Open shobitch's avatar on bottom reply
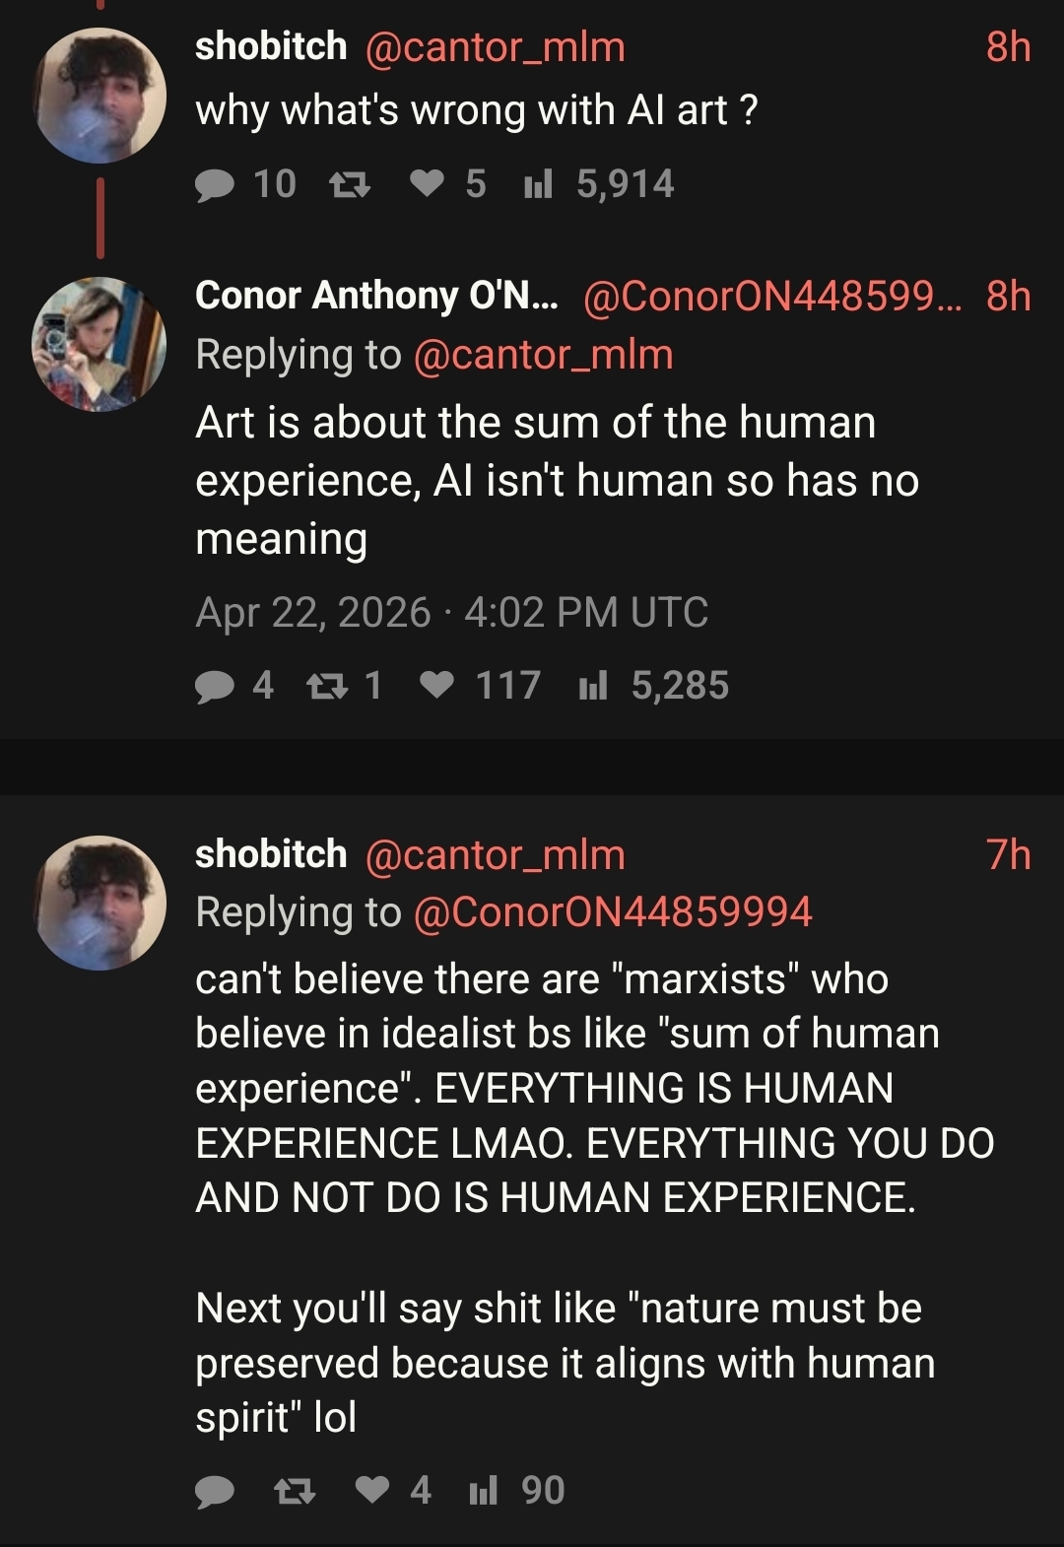The height and width of the screenshot is (1547, 1064). point(100,903)
